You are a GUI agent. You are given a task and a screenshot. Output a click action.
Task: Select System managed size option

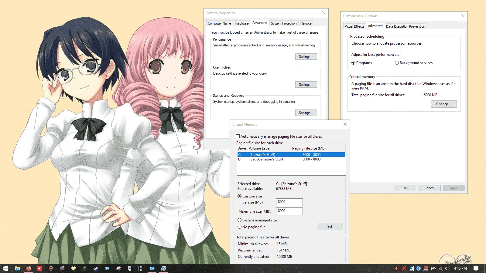pos(240,220)
